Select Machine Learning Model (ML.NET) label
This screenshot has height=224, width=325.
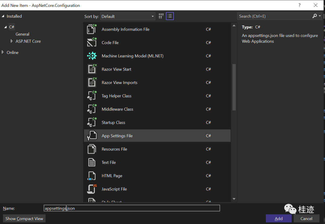tap(132, 56)
